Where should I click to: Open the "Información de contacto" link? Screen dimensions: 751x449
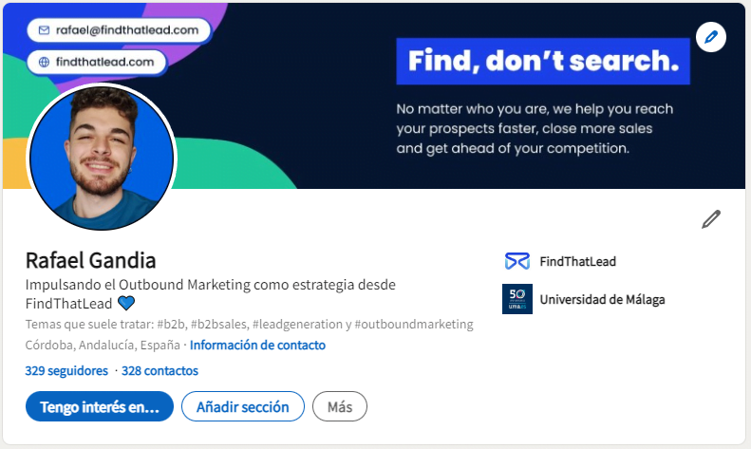coord(257,346)
